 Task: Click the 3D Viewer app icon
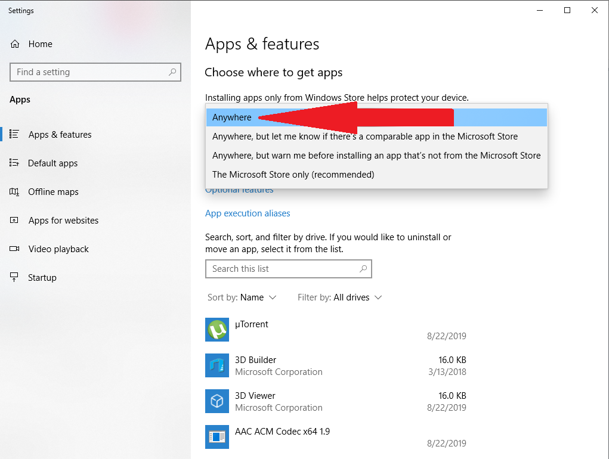pos(217,401)
